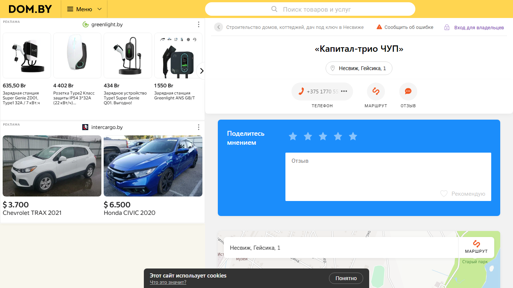
Task: Click the Маршрут route icon under company name
Action: coord(376,91)
